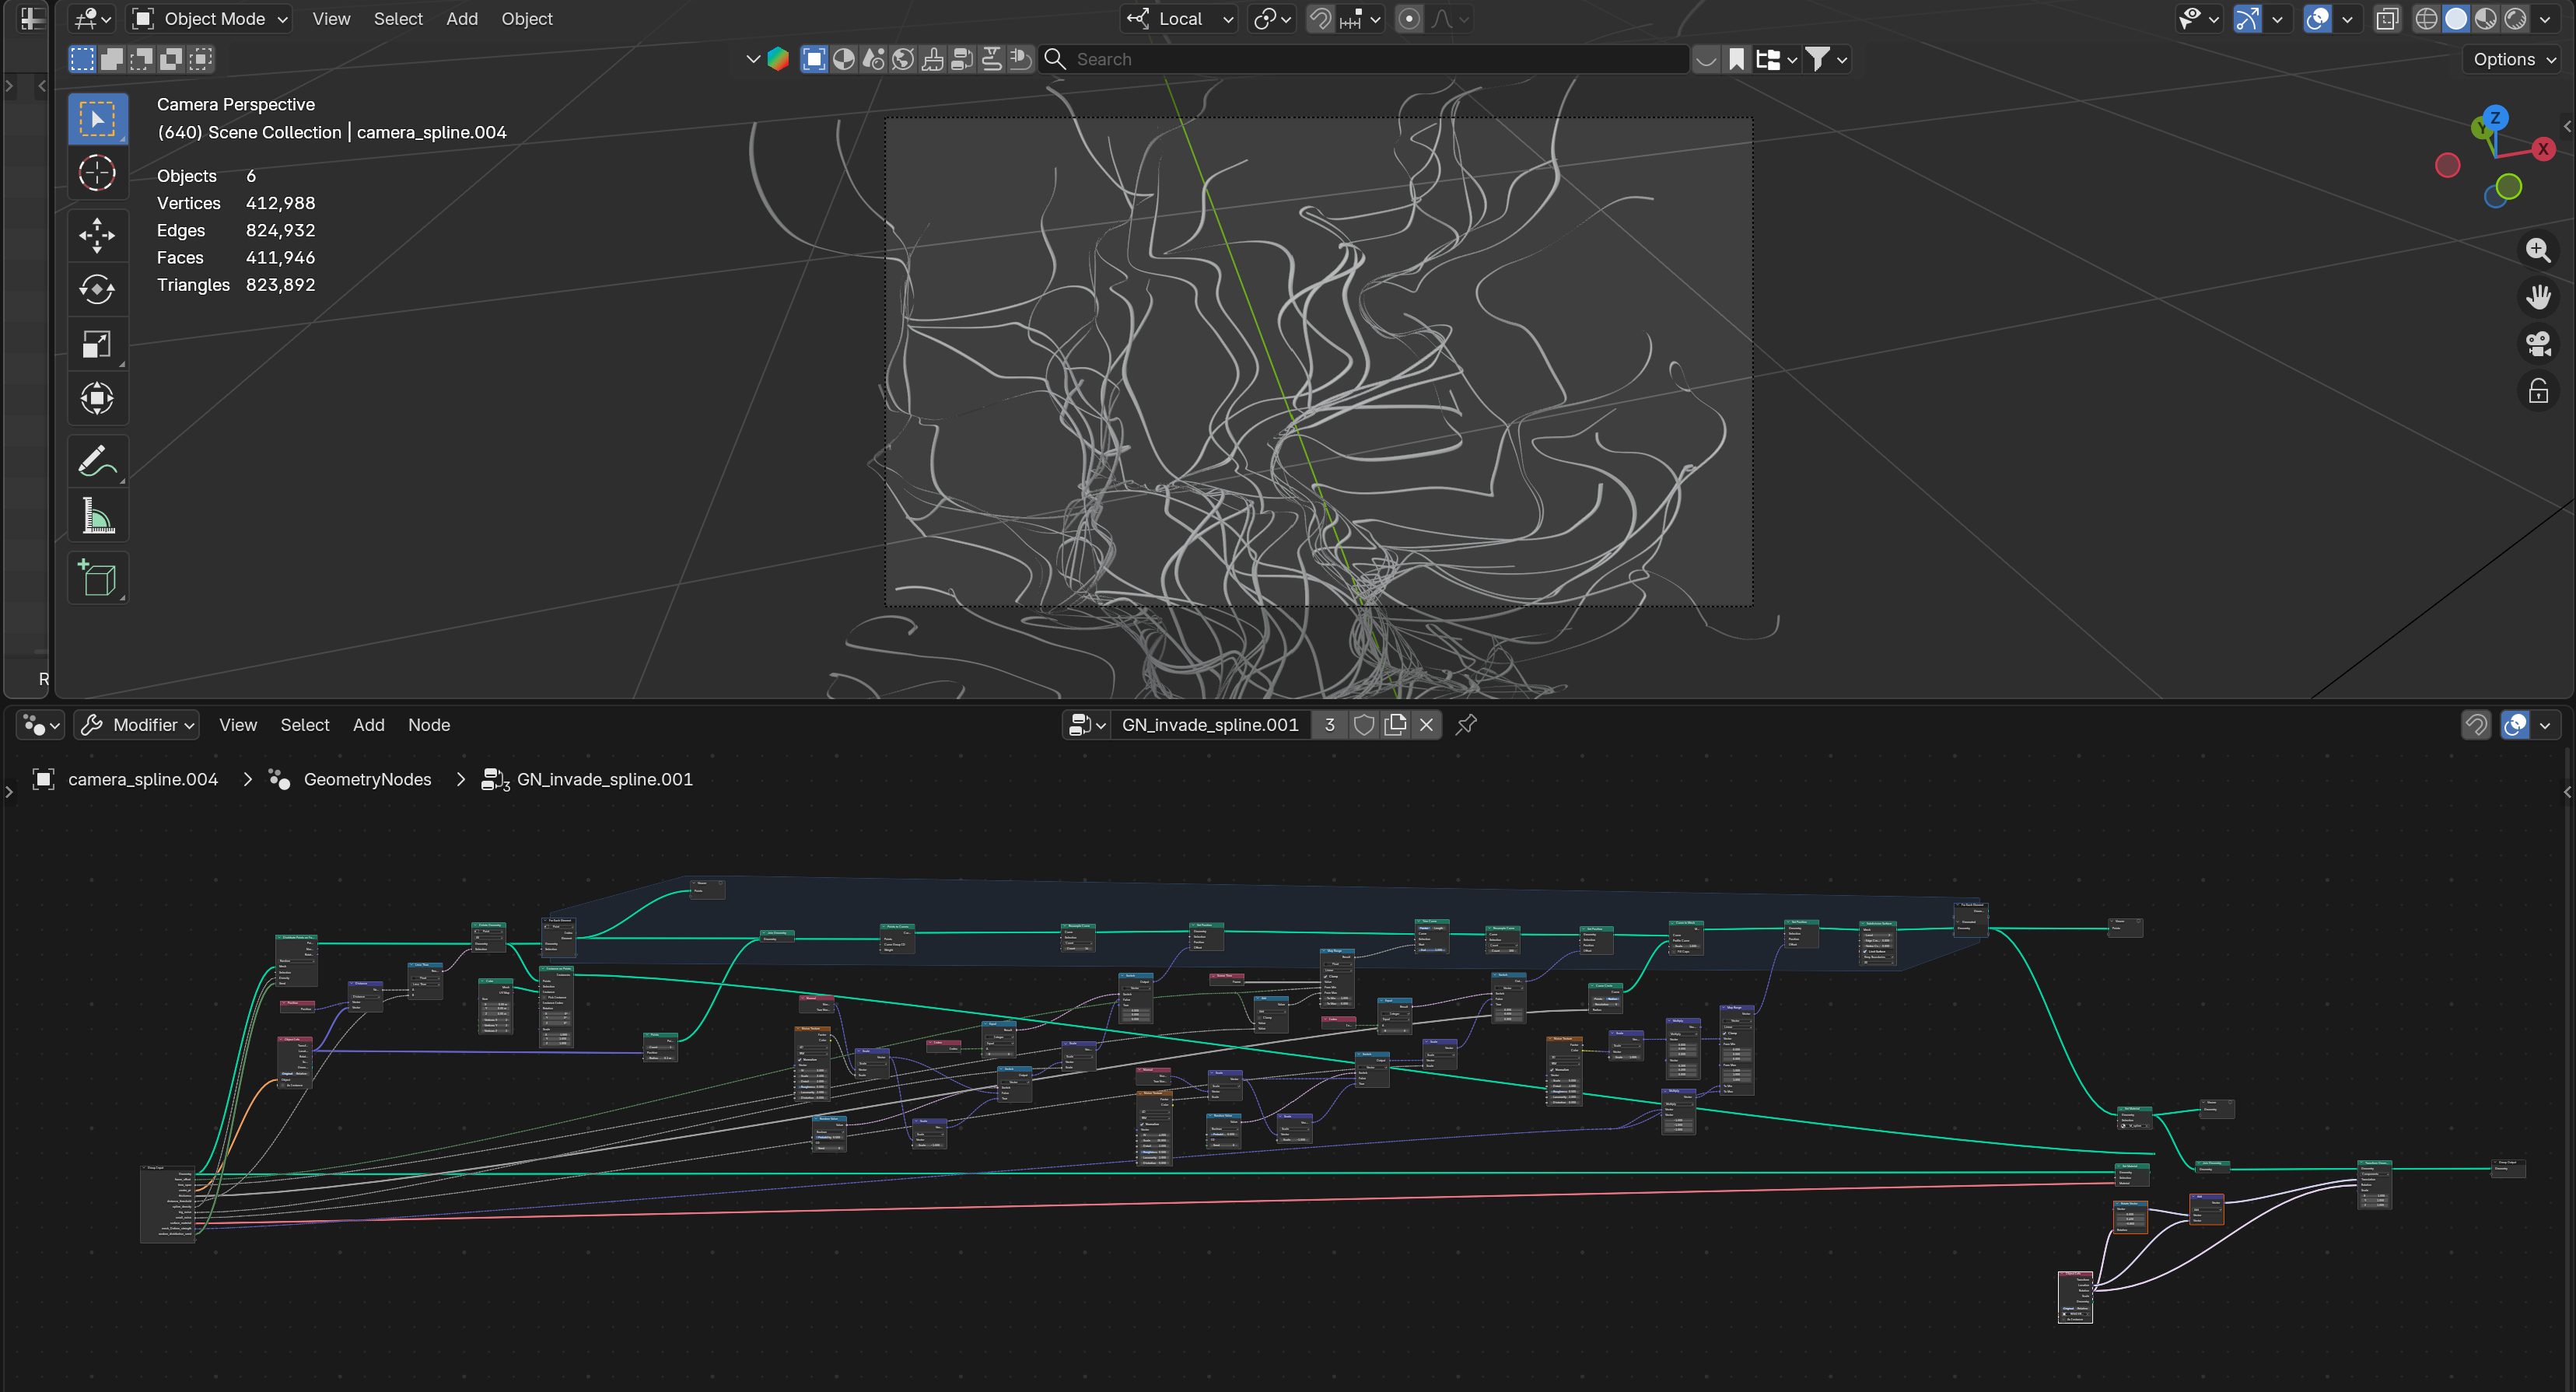Image resolution: width=2576 pixels, height=1392 pixels.
Task: Toggle the bookmark filter button
Action: pos(1736,59)
